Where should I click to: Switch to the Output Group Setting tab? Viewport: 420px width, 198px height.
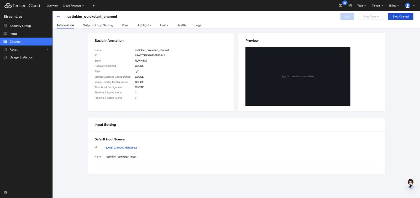[x=98, y=25]
